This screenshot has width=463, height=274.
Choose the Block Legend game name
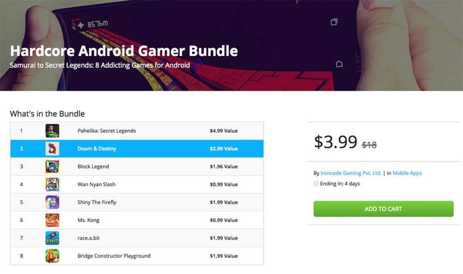(x=93, y=166)
